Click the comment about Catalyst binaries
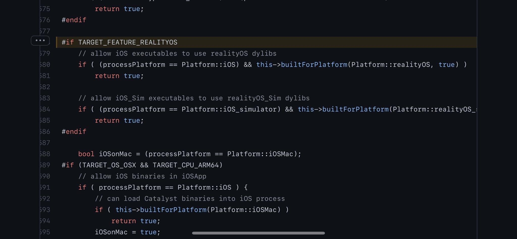The image size is (517, 239). [x=190, y=199]
